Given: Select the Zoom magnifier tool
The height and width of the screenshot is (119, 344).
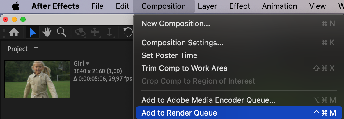Looking at the screenshot, I should [x=61, y=32].
